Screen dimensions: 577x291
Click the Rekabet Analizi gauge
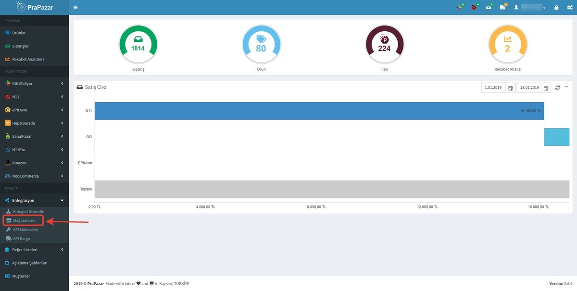508,44
